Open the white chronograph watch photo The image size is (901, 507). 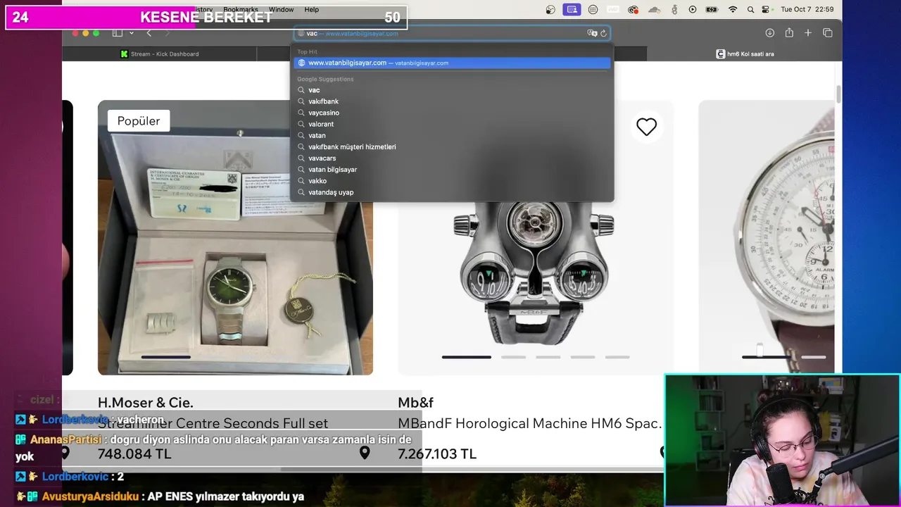[767, 237]
